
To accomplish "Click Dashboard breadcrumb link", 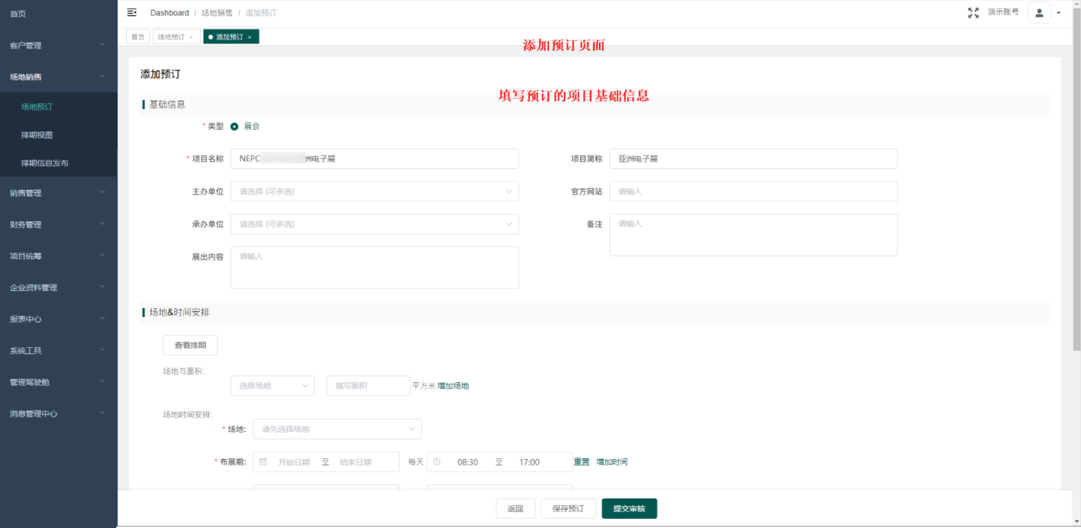I will point(170,13).
